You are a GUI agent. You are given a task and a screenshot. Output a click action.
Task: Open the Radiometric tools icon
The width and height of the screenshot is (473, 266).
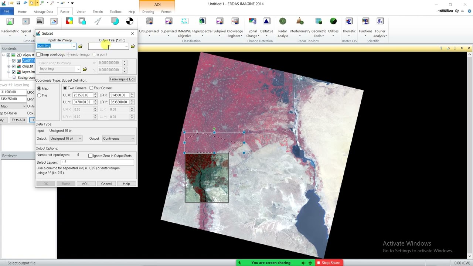pos(10,21)
